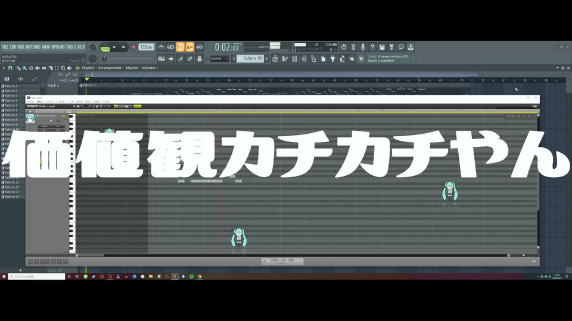
Task: Open the plugin picker plug icon
Action: pyautogui.click(x=332, y=59)
